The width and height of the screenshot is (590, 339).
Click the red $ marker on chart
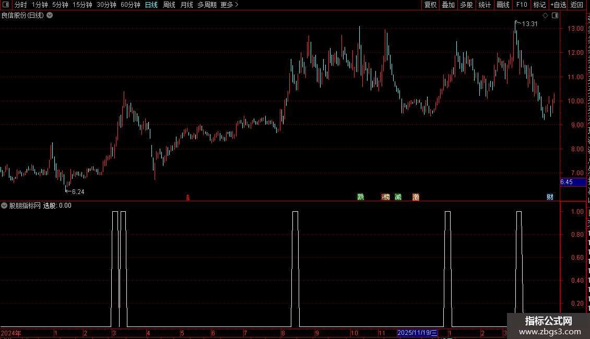188,198
